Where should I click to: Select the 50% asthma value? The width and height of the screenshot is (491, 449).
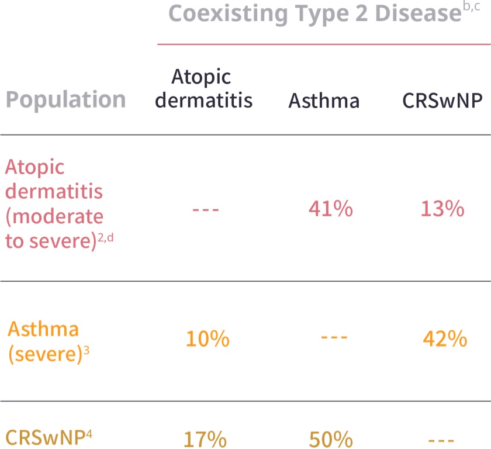click(x=330, y=439)
